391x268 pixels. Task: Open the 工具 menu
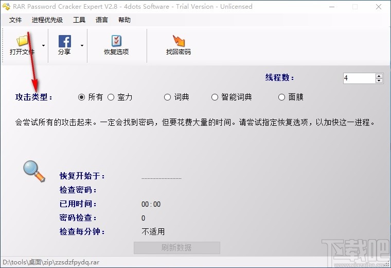79,20
